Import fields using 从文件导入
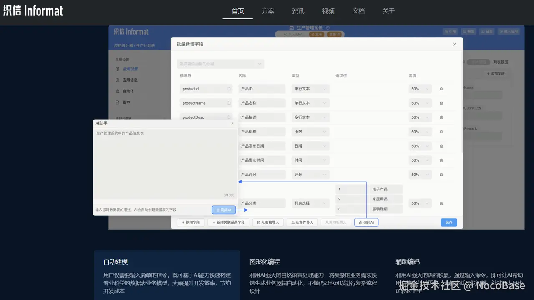The image size is (534, 300). pos(302,222)
